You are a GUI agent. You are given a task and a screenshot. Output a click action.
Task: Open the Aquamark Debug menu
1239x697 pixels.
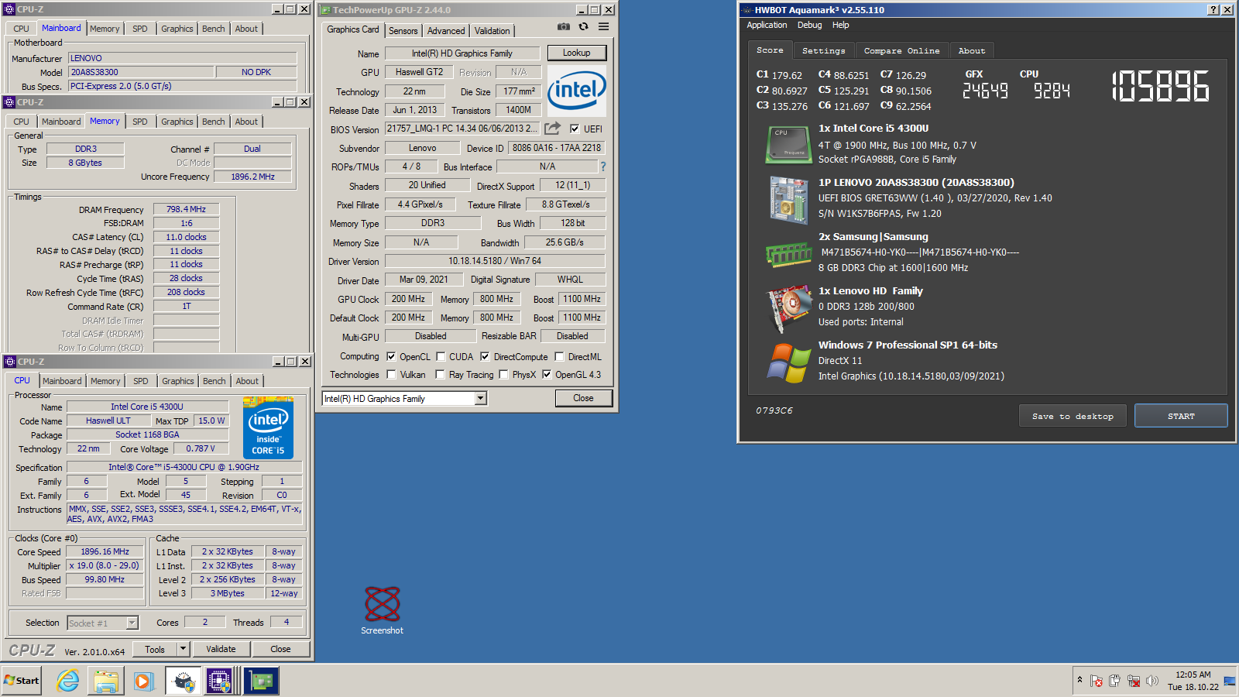809,25
